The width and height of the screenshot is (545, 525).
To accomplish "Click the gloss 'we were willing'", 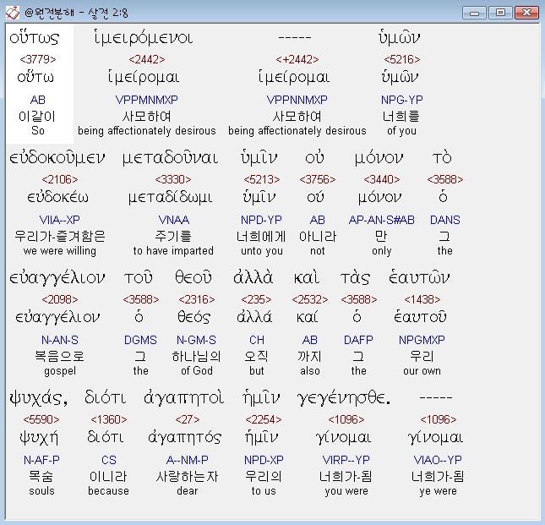I will 60,251.
